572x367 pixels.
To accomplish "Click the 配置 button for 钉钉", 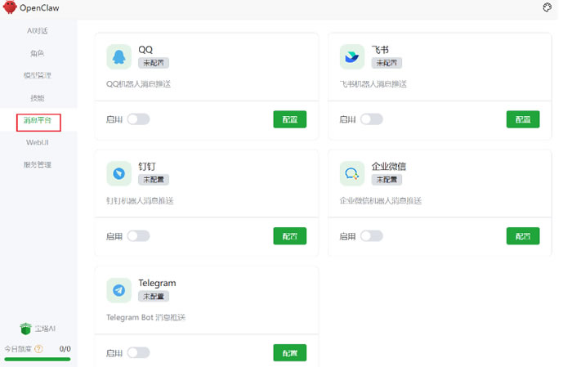I will [x=289, y=236].
